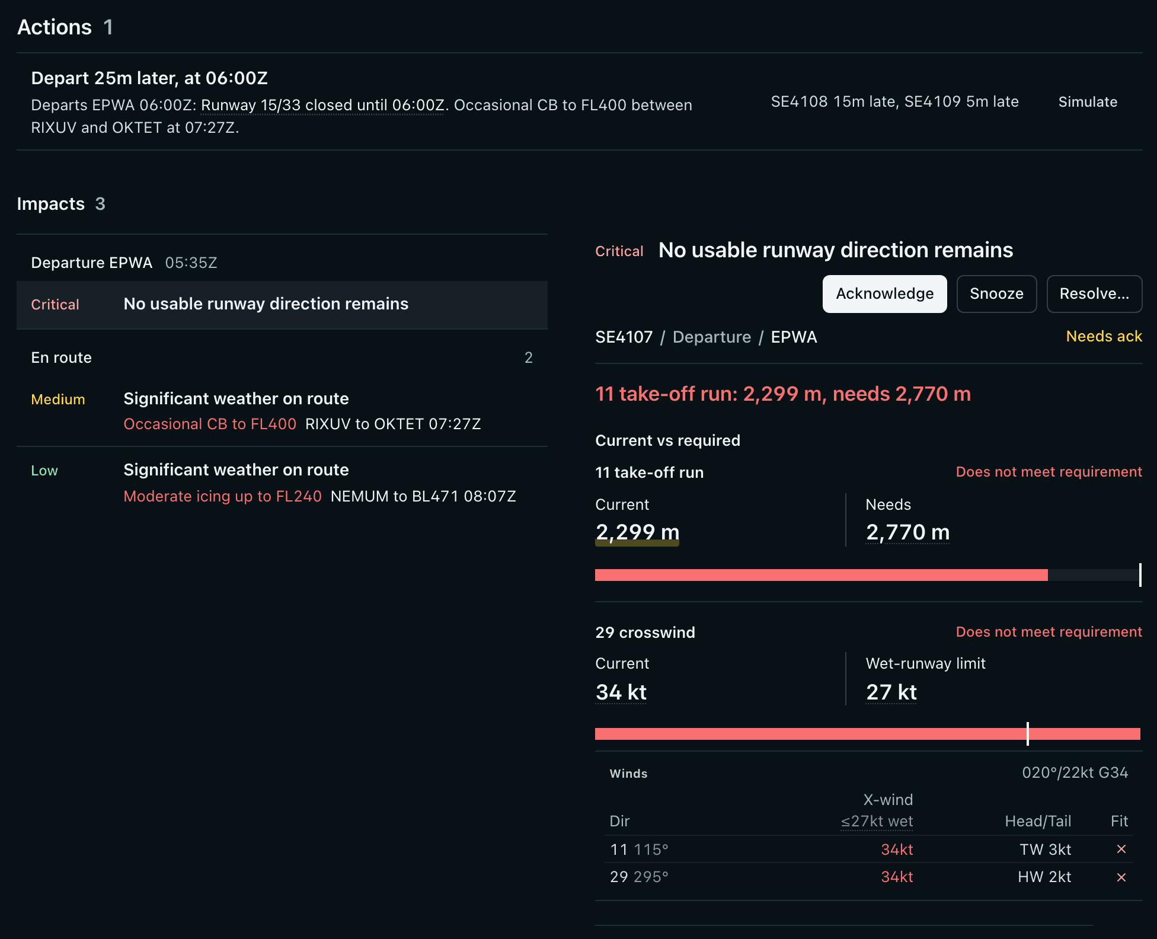Click the current crosswind 34 kt value

pos(621,692)
